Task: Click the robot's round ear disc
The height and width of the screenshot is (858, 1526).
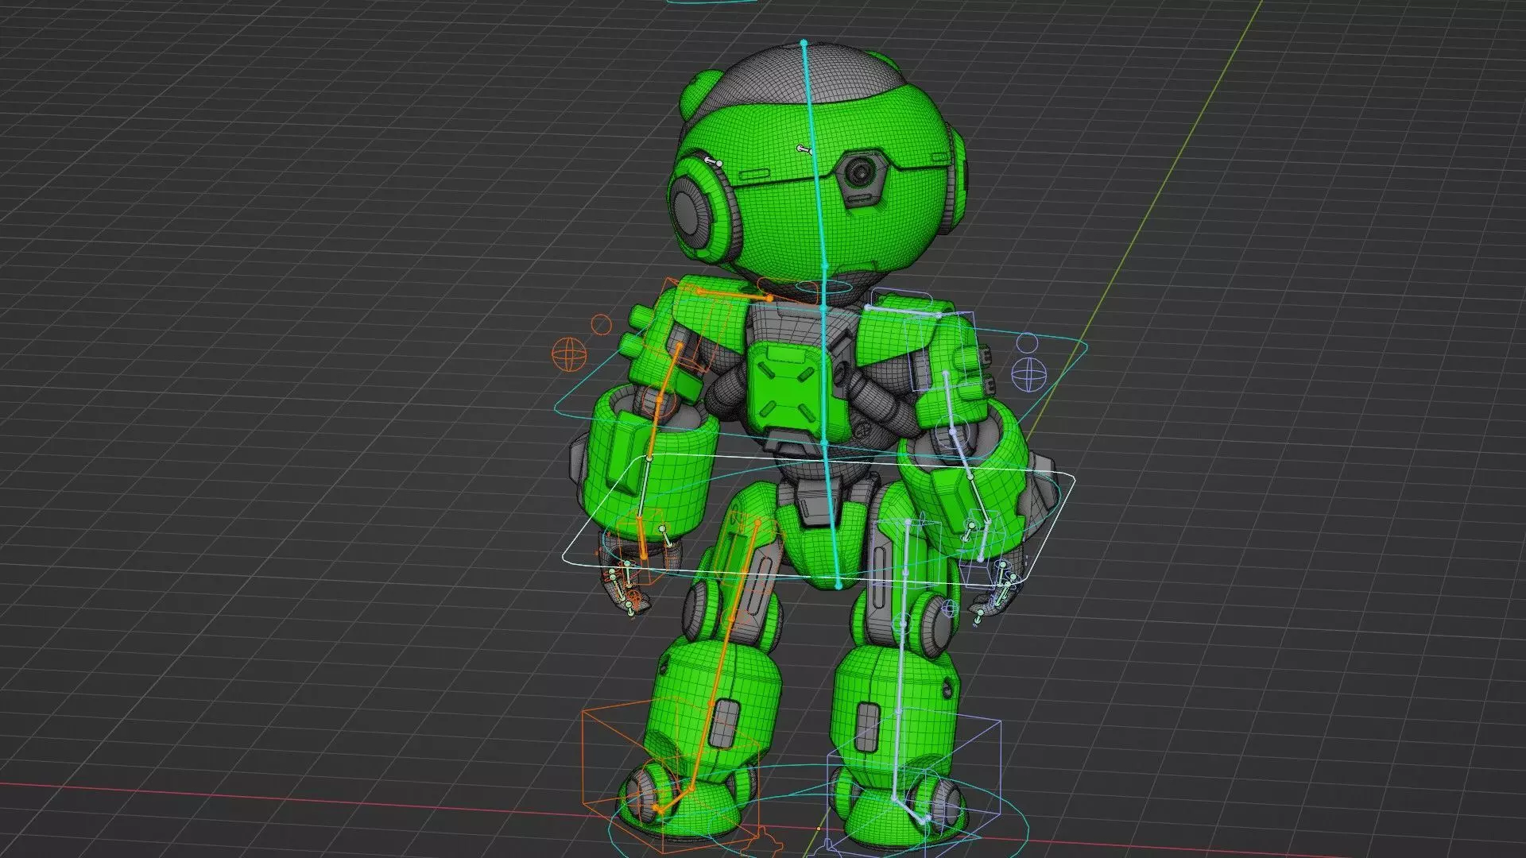Action: pos(691,211)
